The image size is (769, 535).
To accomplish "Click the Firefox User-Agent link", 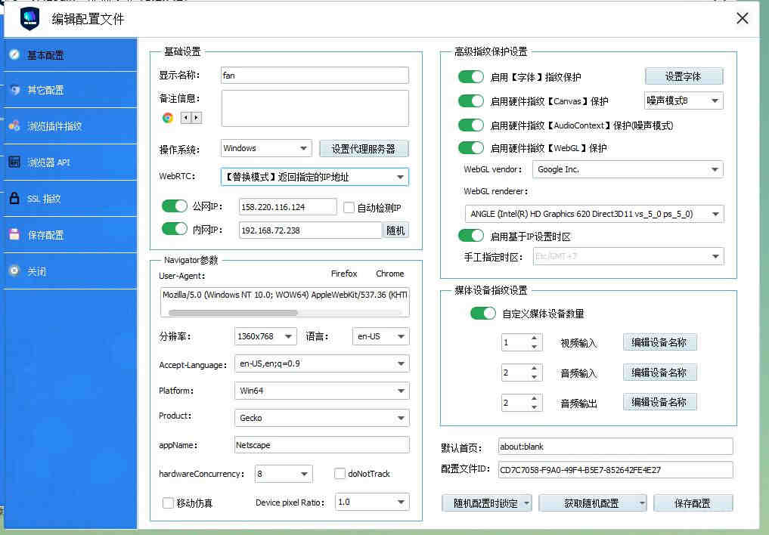I will click(344, 274).
